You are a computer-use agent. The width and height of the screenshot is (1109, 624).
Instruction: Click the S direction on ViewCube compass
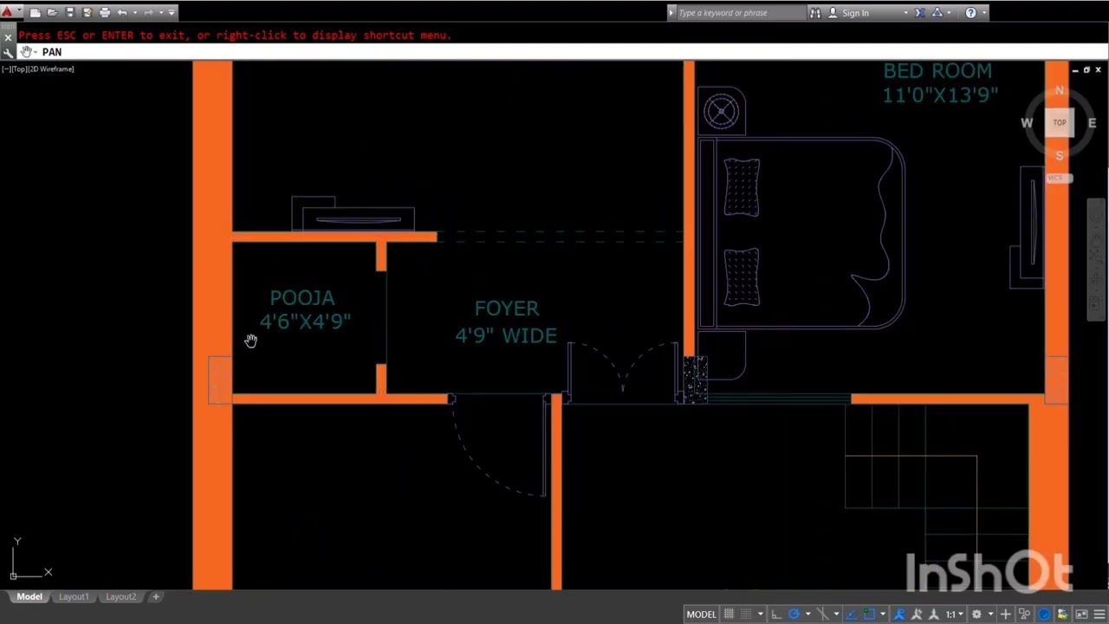coord(1060,155)
